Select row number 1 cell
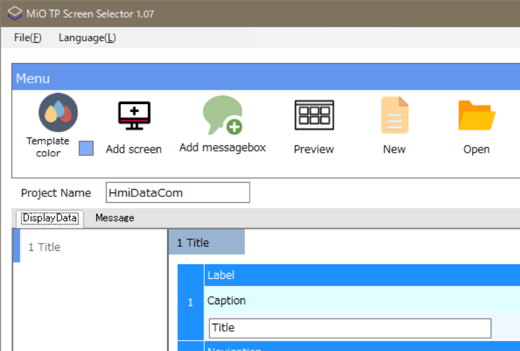The width and height of the screenshot is (520, 351). click(x=190, y=302)
